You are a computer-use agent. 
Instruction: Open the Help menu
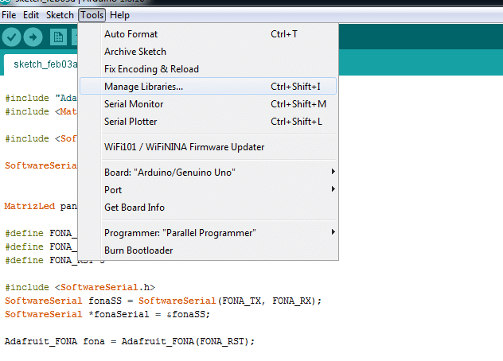click(x=119, y=15)
